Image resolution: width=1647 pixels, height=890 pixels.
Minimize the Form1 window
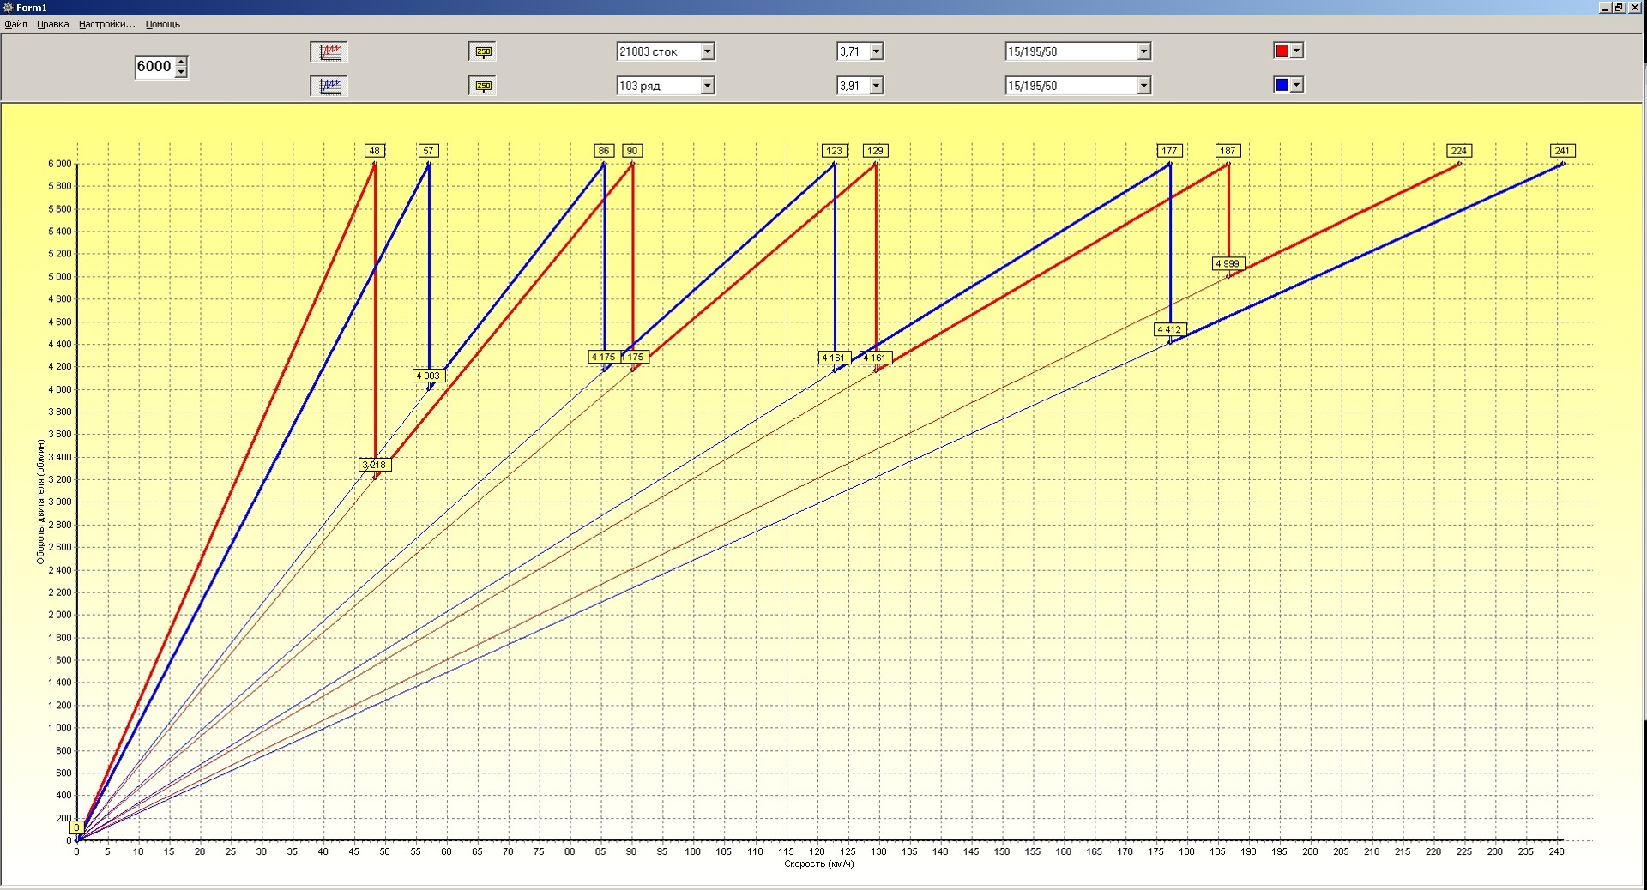pos(1606,7)
